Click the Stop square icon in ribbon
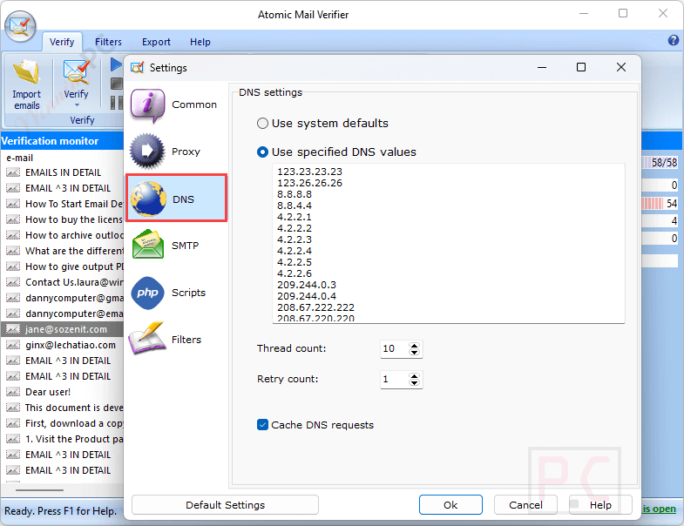Screen dimensions: 684x526 (117, 84)
